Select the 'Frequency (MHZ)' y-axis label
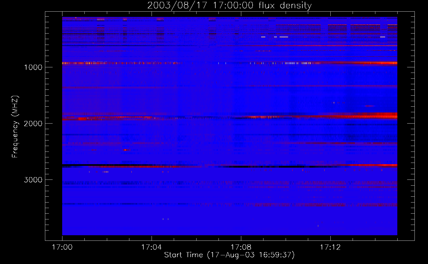This screenshot has height=264, width=428. pos(15,127)
